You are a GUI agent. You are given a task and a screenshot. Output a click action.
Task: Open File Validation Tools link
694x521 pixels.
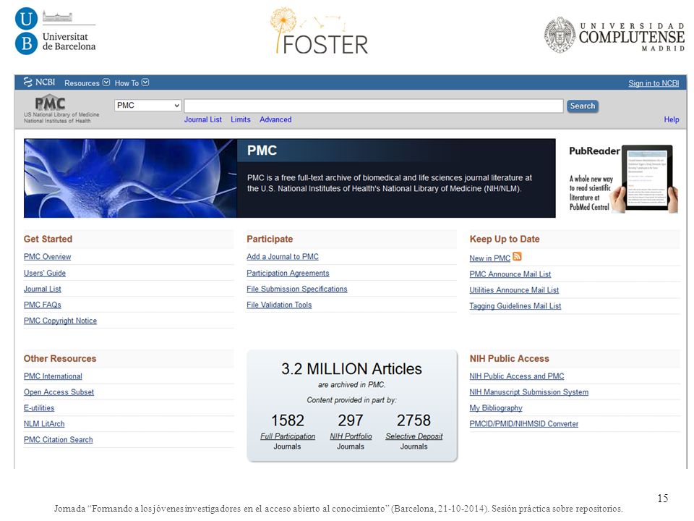point(279,305)
